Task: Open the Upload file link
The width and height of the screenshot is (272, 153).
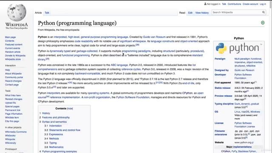Action: [x=10, y=103]
